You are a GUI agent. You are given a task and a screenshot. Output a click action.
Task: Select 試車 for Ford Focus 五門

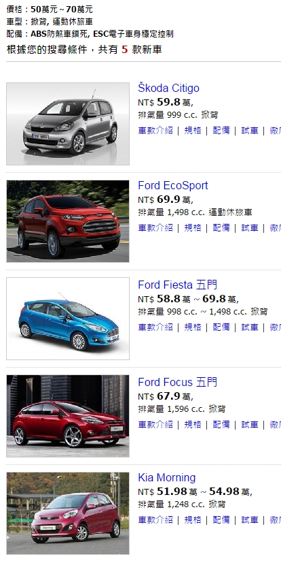pyautogui.click(x=250, y=424)
